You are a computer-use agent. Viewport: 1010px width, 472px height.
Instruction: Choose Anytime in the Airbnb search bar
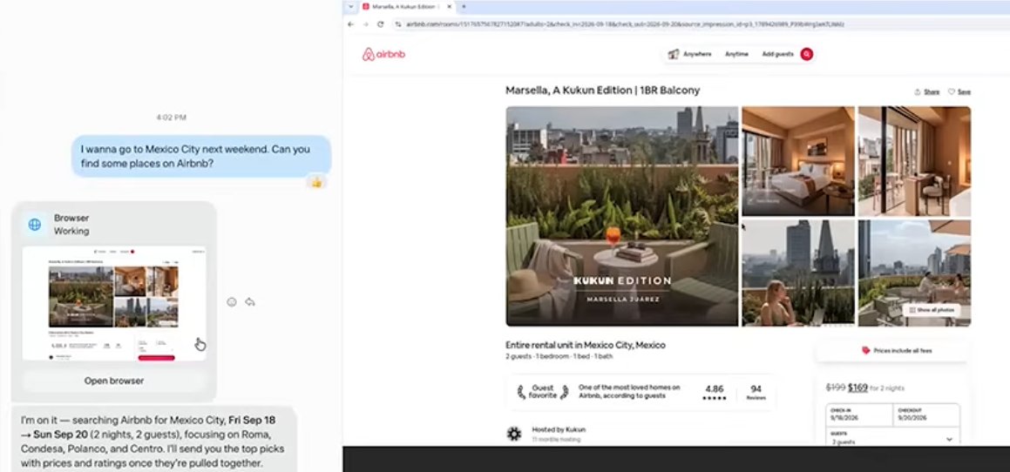tap(737, 54)
